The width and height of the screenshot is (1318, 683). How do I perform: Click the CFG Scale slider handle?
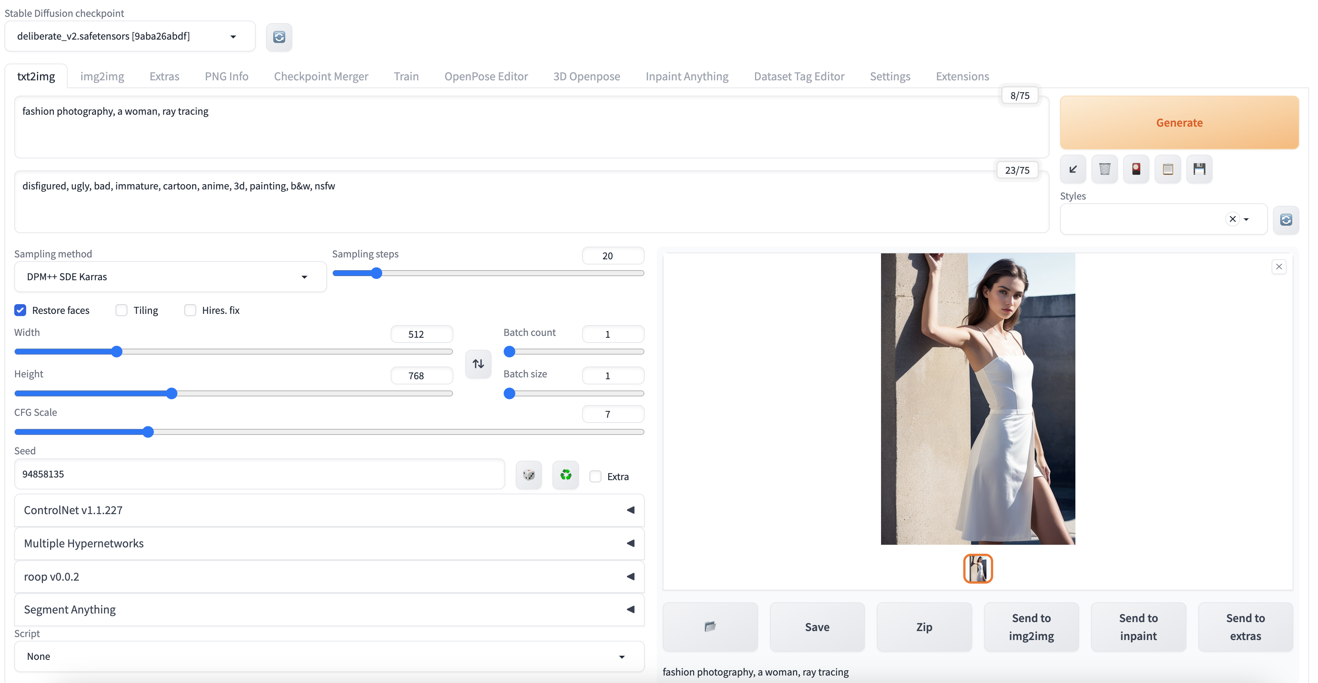coord(148,432)
